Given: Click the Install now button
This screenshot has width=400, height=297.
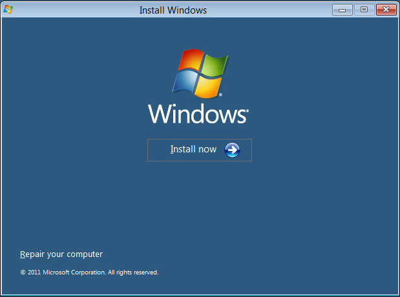Looking at the screenshot, I should point(200,150).
